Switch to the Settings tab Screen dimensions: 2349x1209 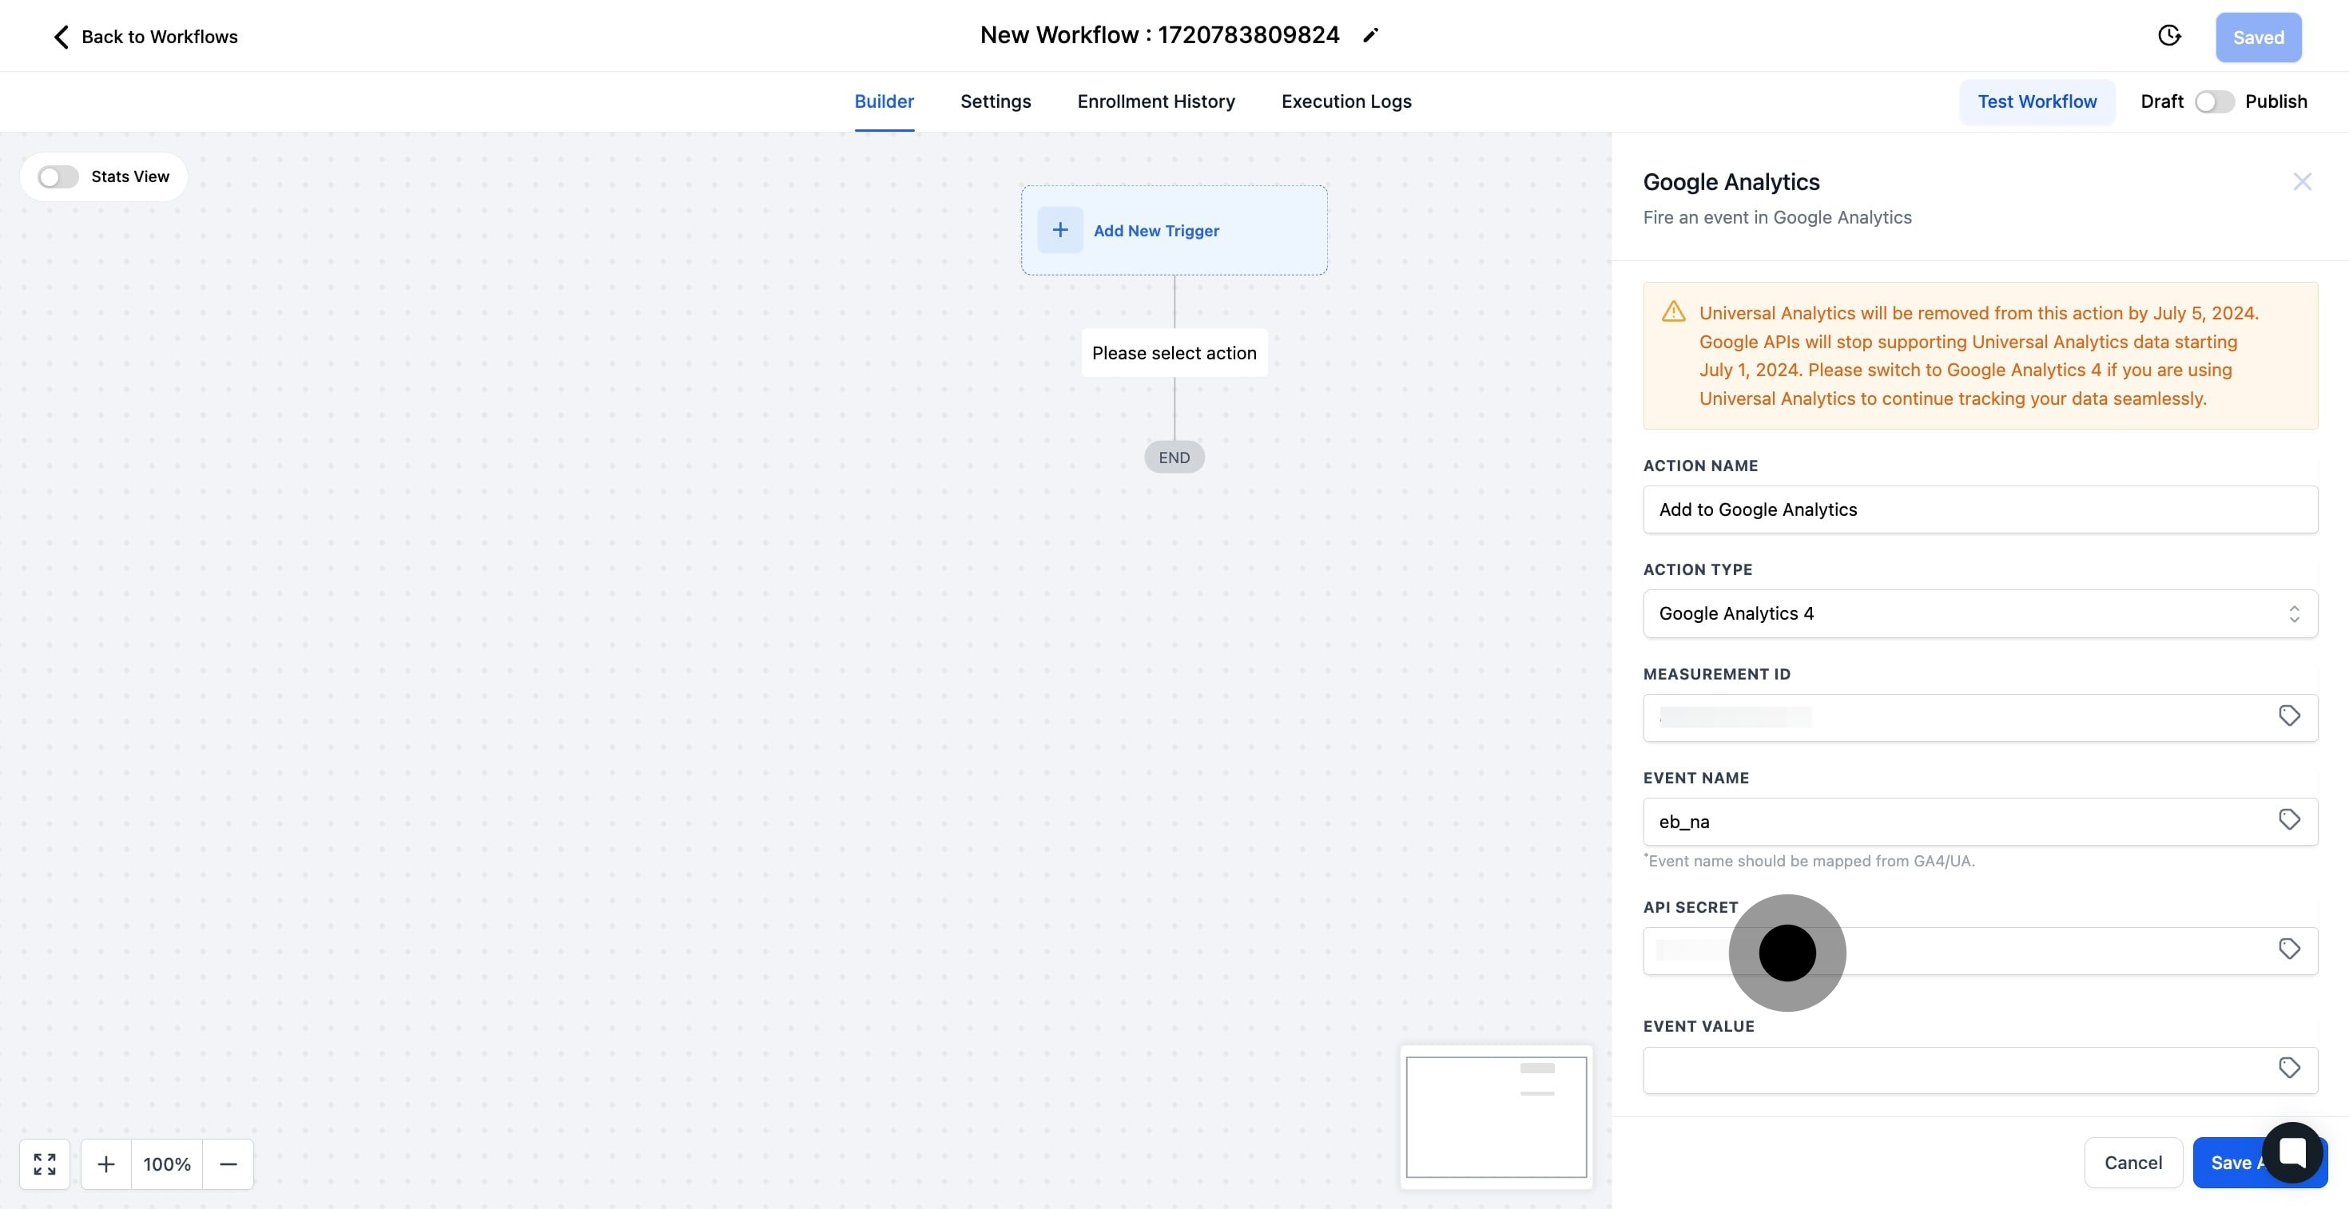pyautogui.click(x=995, y=101)
